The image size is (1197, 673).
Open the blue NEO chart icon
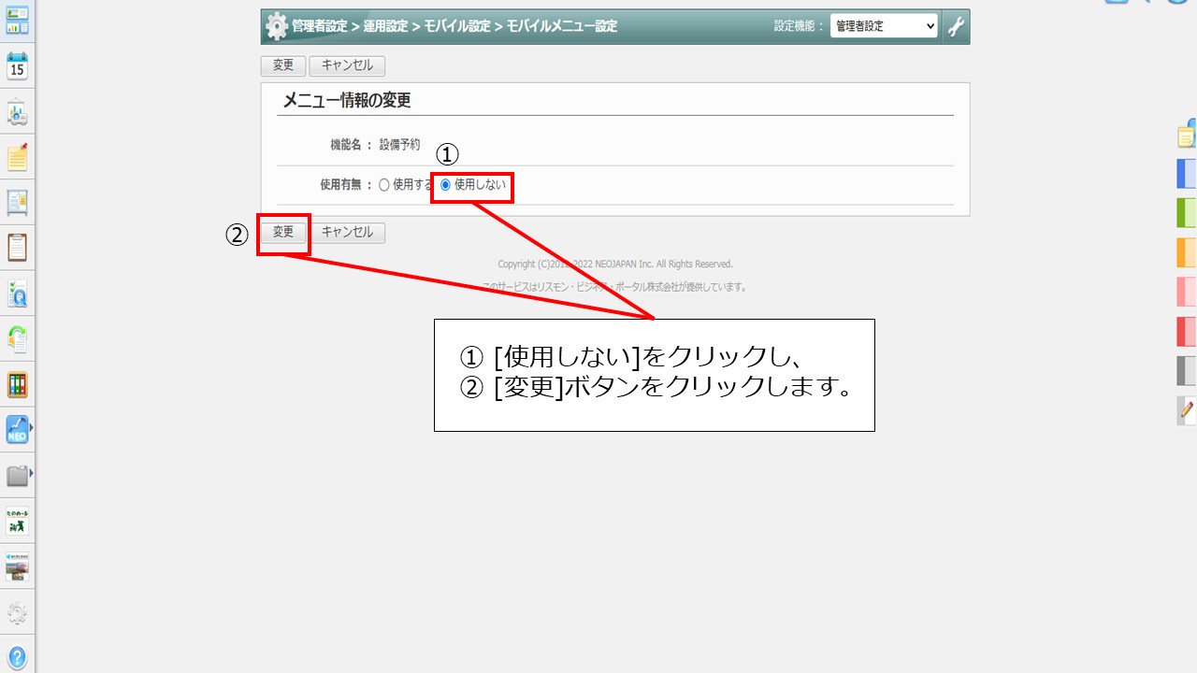click(x=17, y=430)
